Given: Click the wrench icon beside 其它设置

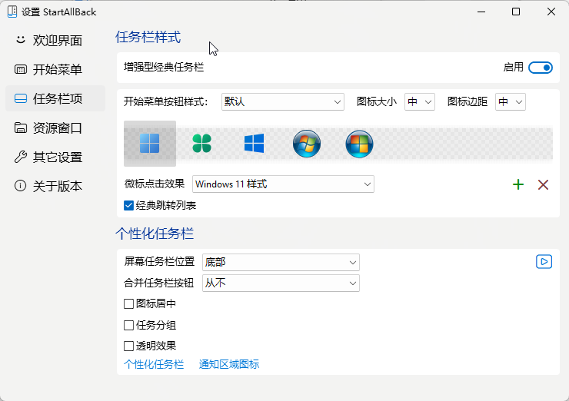Looking at the screenshot, I should click(x=20, y=157).
